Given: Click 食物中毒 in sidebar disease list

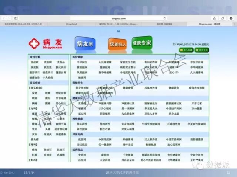Looking at the screenshot, I should tap(61, 124).
